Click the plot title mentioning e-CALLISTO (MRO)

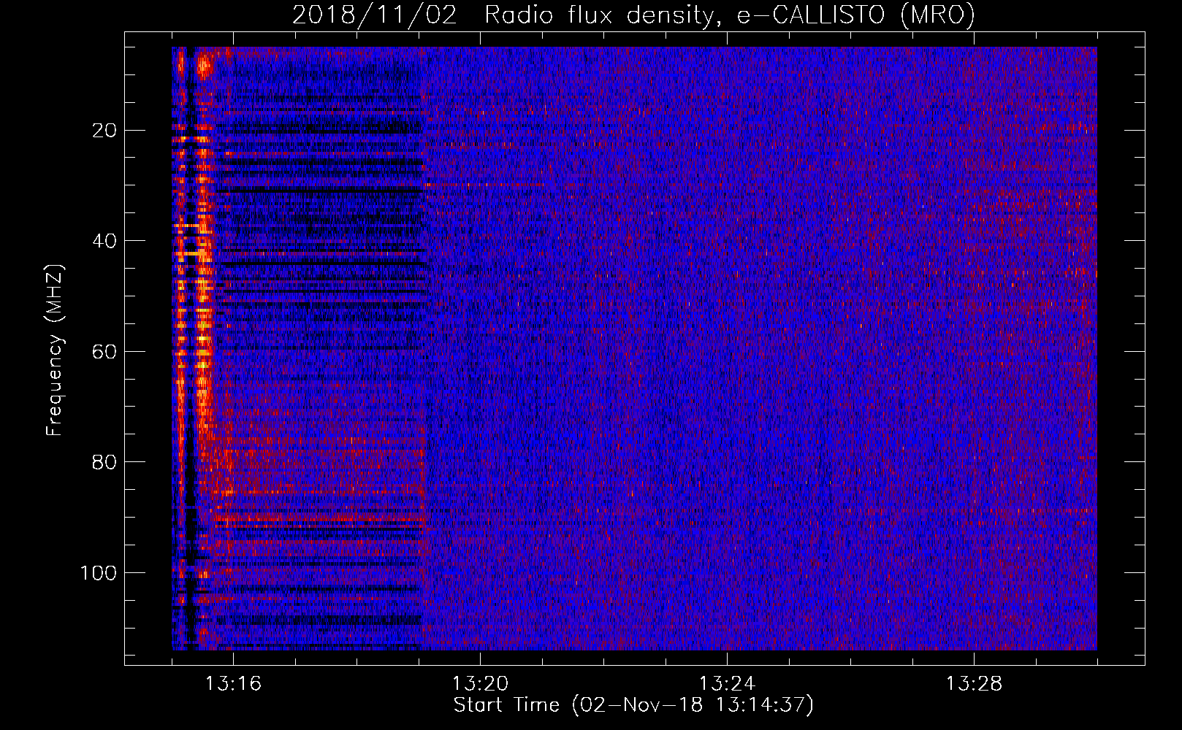(x=633, y=15)
